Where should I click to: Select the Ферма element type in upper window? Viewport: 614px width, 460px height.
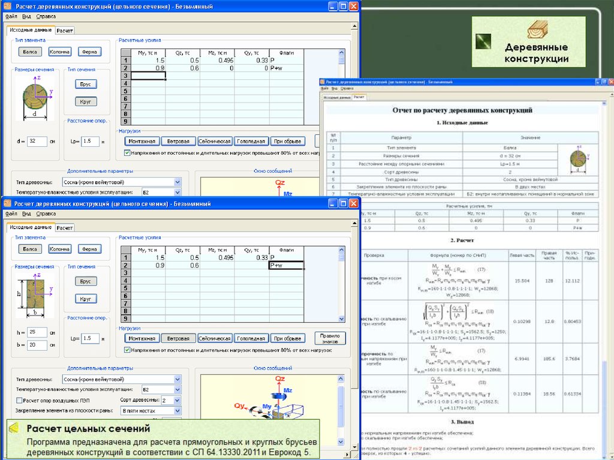(89, 52)
